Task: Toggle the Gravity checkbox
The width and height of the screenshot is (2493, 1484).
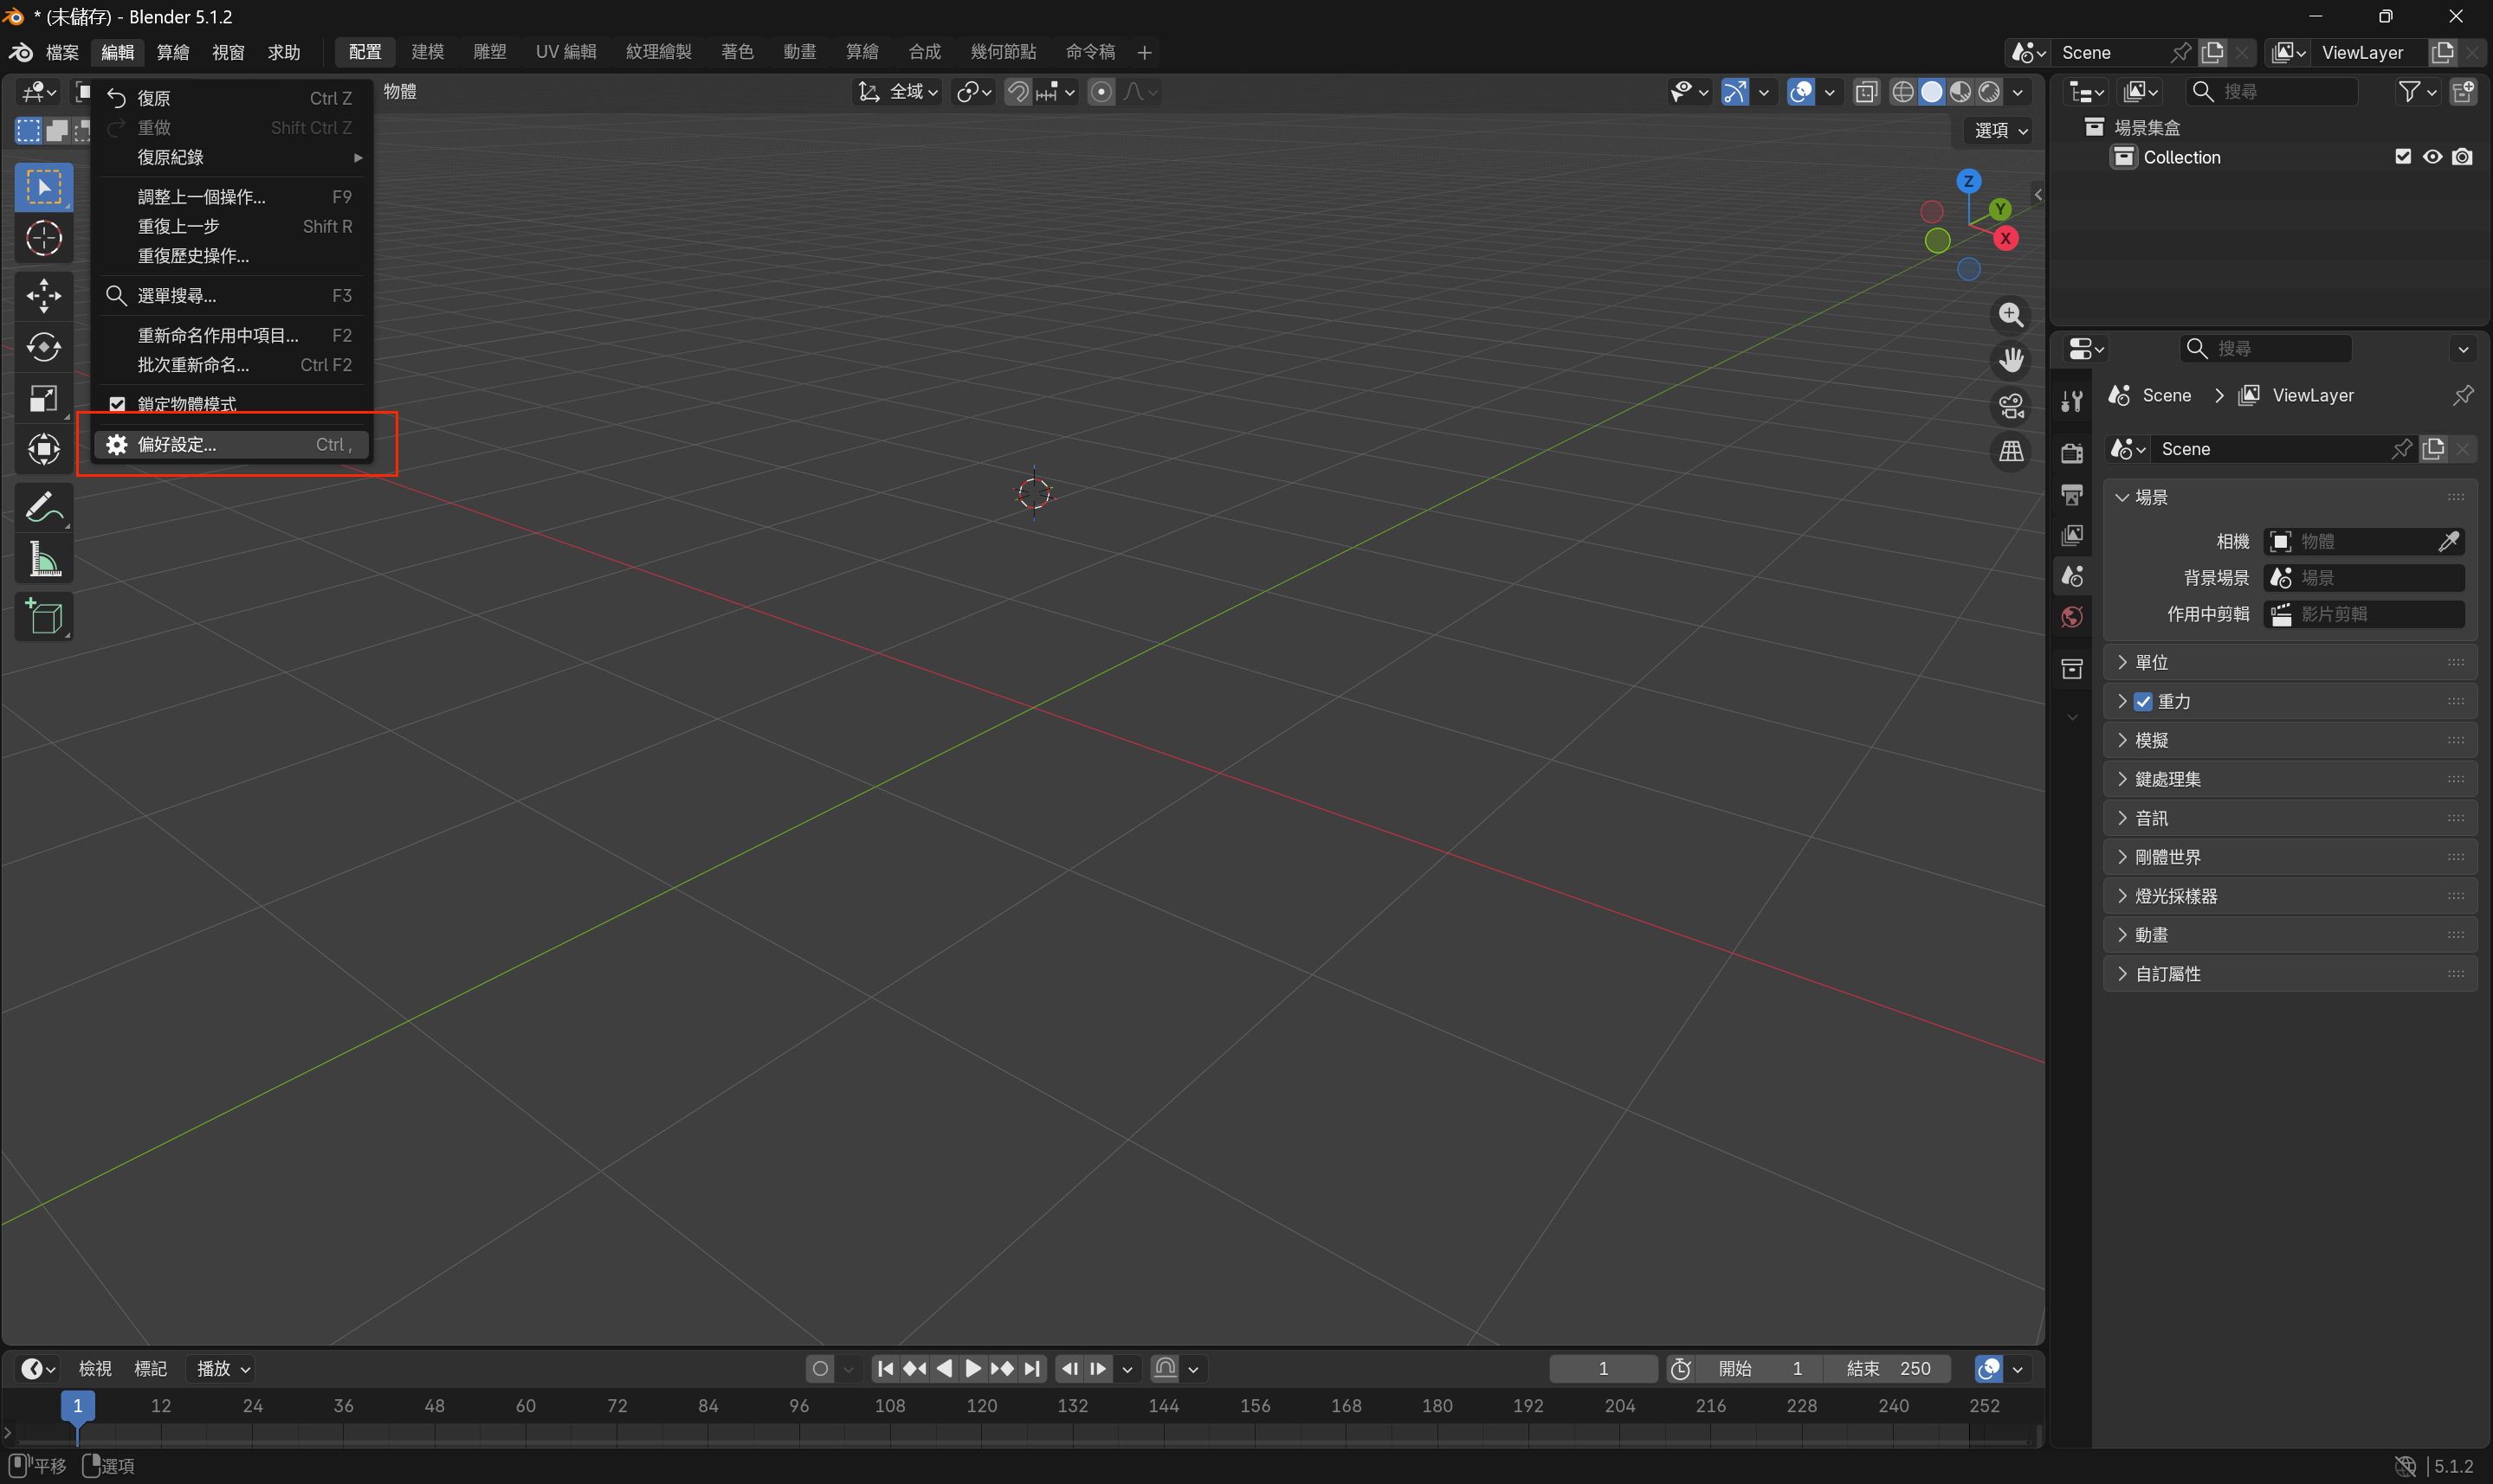Action: point(2143,701)
